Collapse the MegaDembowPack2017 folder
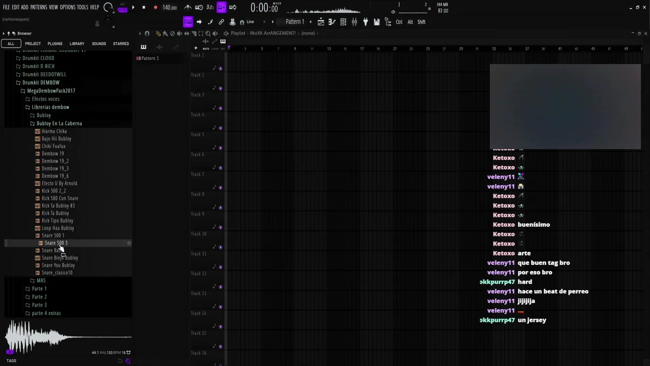 pyautogui.click(x=51, y=90)
